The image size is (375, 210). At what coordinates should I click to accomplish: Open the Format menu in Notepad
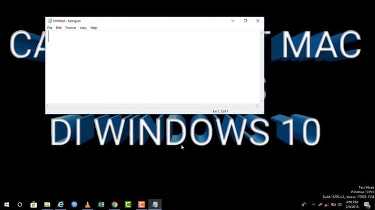pyautogui.click(x=70, y=28)
